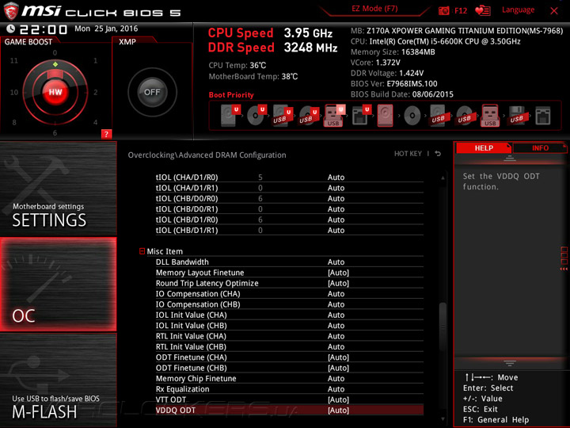
Task: Click the HOT KEY label
Action: pyautogui.click(x=408, y=154)
